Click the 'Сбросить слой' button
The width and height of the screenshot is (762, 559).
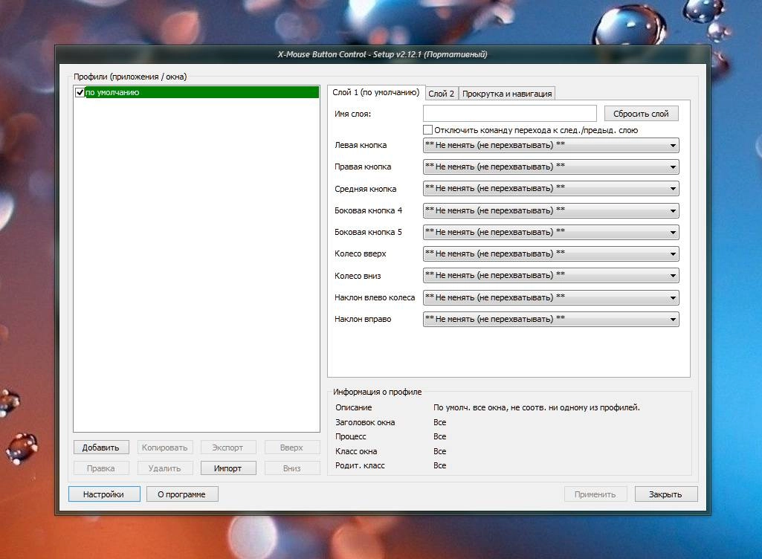pyautogui.click(x=641, y=114)
